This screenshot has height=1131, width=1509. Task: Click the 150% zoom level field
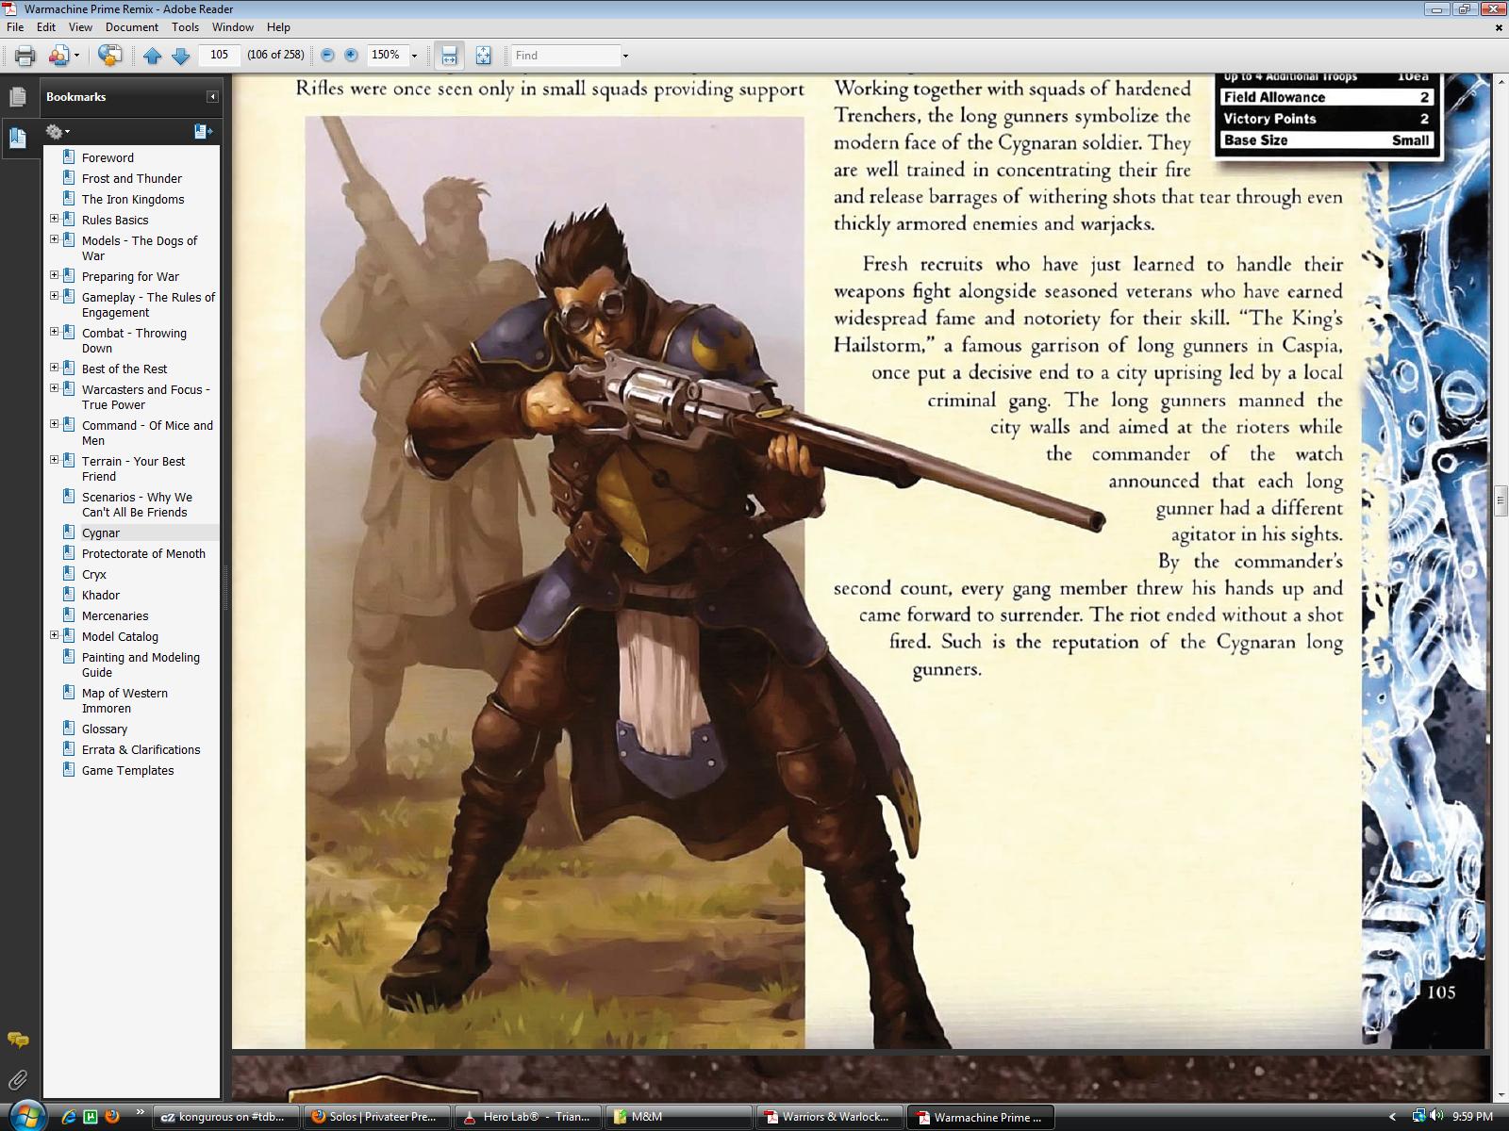(386, 55)
